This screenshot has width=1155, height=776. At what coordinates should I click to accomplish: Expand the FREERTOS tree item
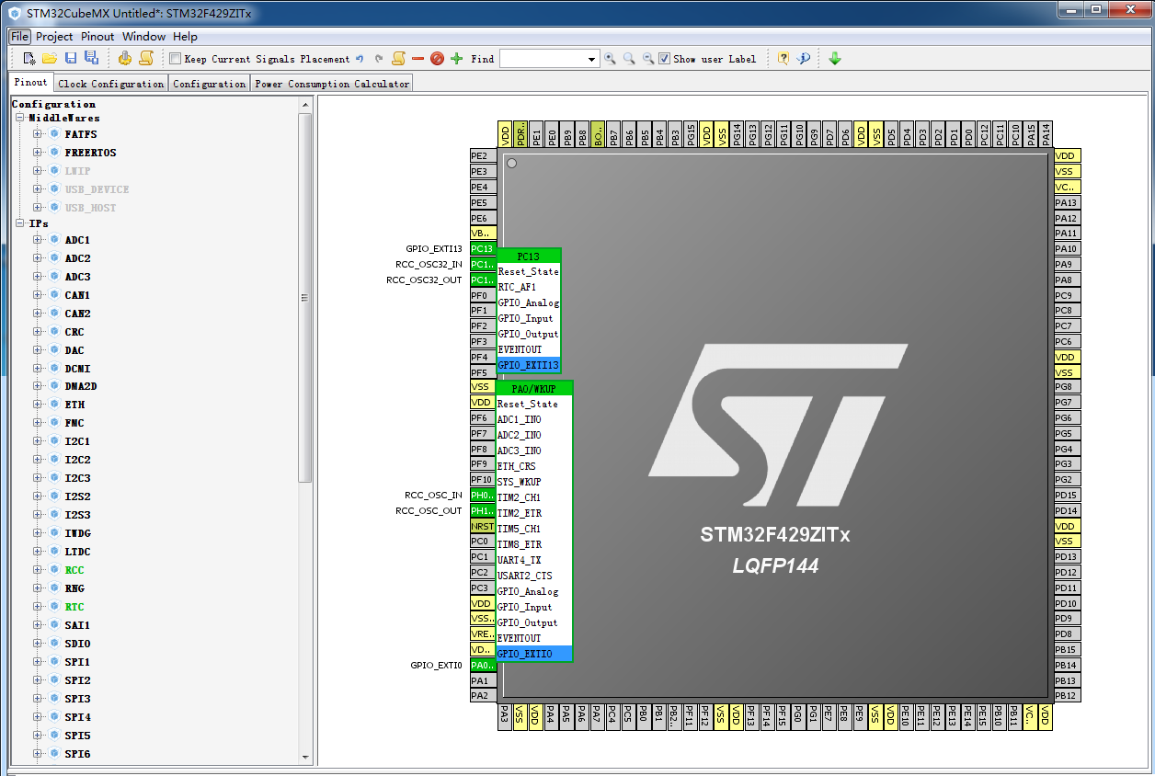pos(38,153)
